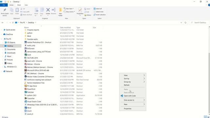Click the Back navigation arrow
The width and height of the screenshot is (210, 118).
[x=3, y=23]
